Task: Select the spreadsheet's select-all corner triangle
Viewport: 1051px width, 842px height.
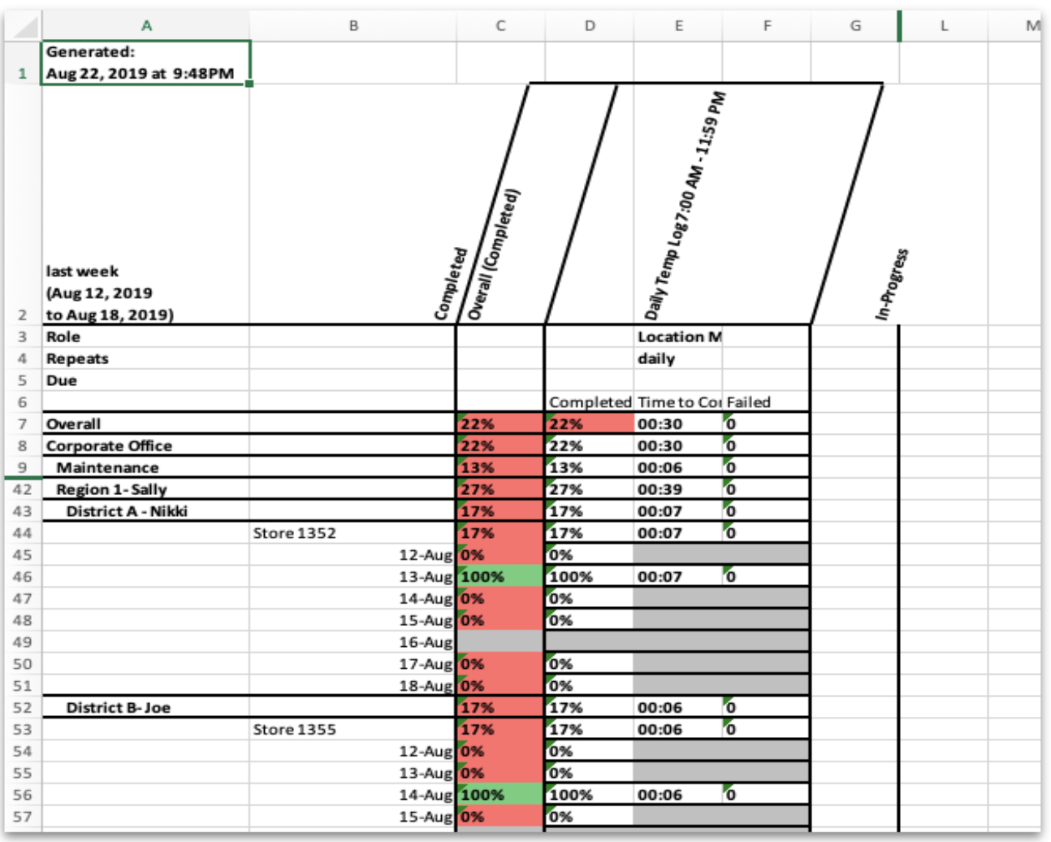Action: point(24,26)
